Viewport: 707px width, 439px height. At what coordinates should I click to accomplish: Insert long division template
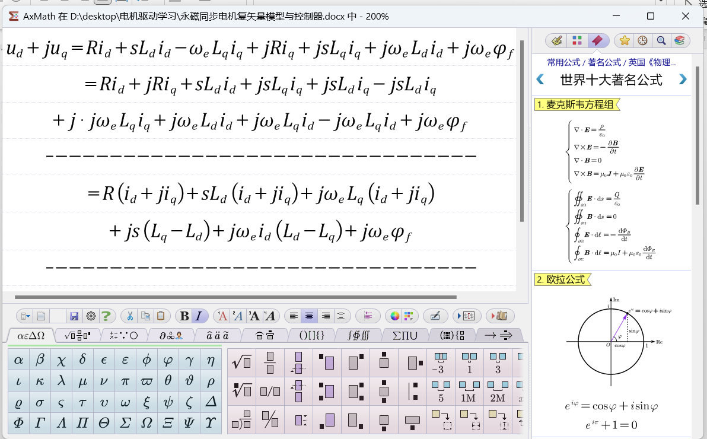(x=241, y=419)
